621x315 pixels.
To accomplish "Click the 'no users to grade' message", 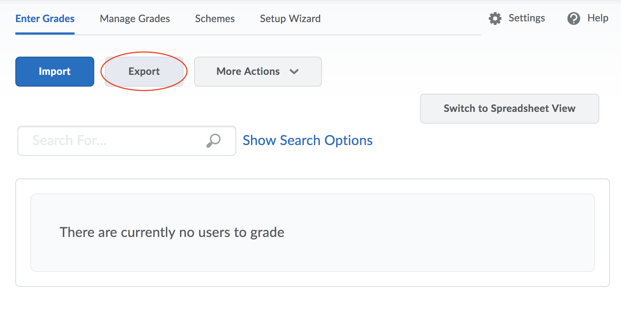I will (x=172, y=232).
